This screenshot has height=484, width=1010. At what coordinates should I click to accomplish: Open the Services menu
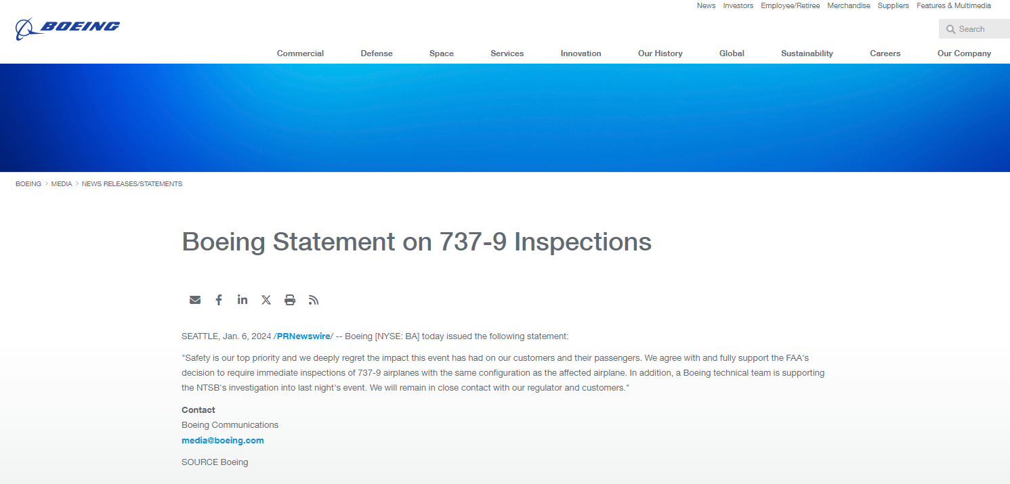507,53
